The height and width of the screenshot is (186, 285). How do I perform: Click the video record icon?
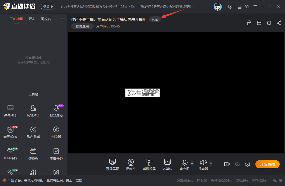pyautogui.click(x=227, y=164)
